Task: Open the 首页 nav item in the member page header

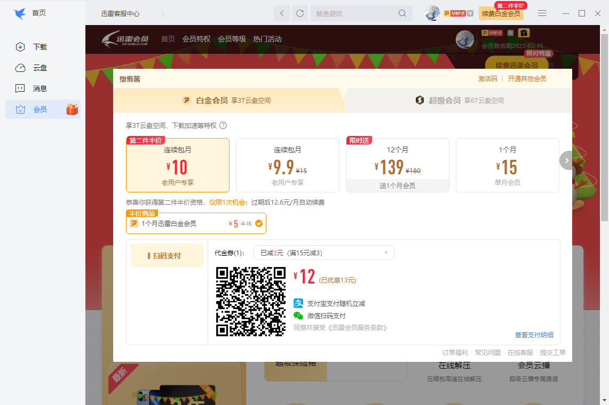Action: [168, 39]
